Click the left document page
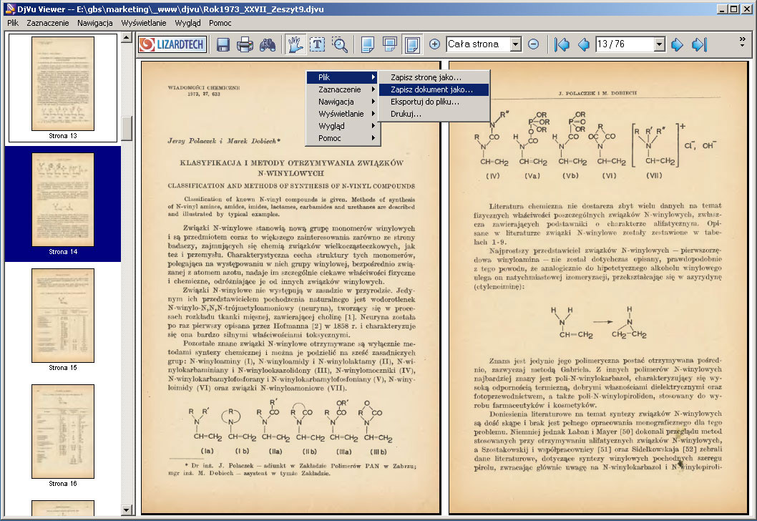Screen dimensions: 757x521 290,288
